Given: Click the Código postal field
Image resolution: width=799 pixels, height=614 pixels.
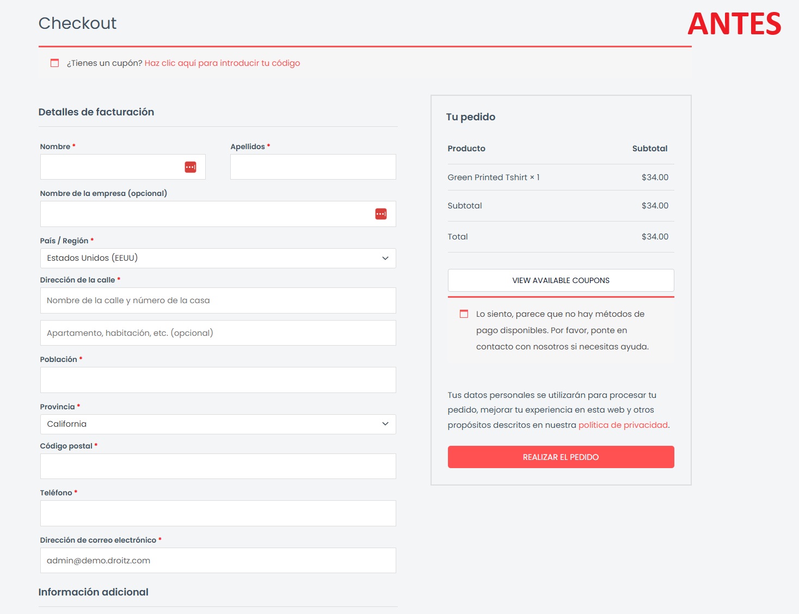Looking at the screenshot, I should tap(218, 466).
